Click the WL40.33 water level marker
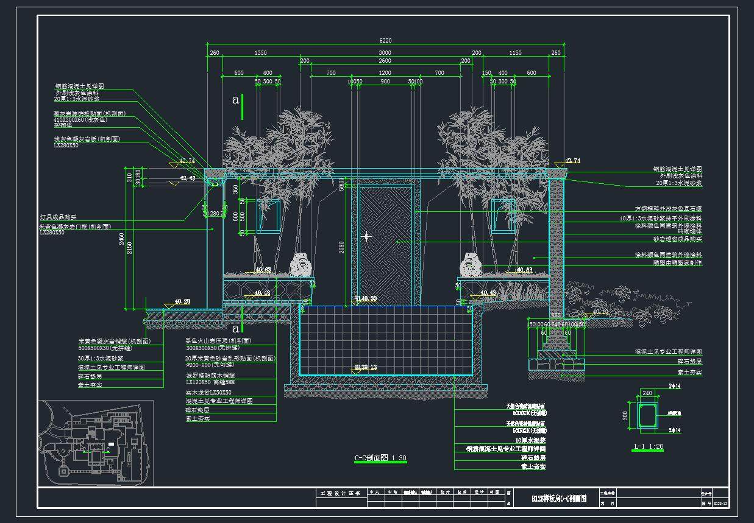 [x=365, y=299]
